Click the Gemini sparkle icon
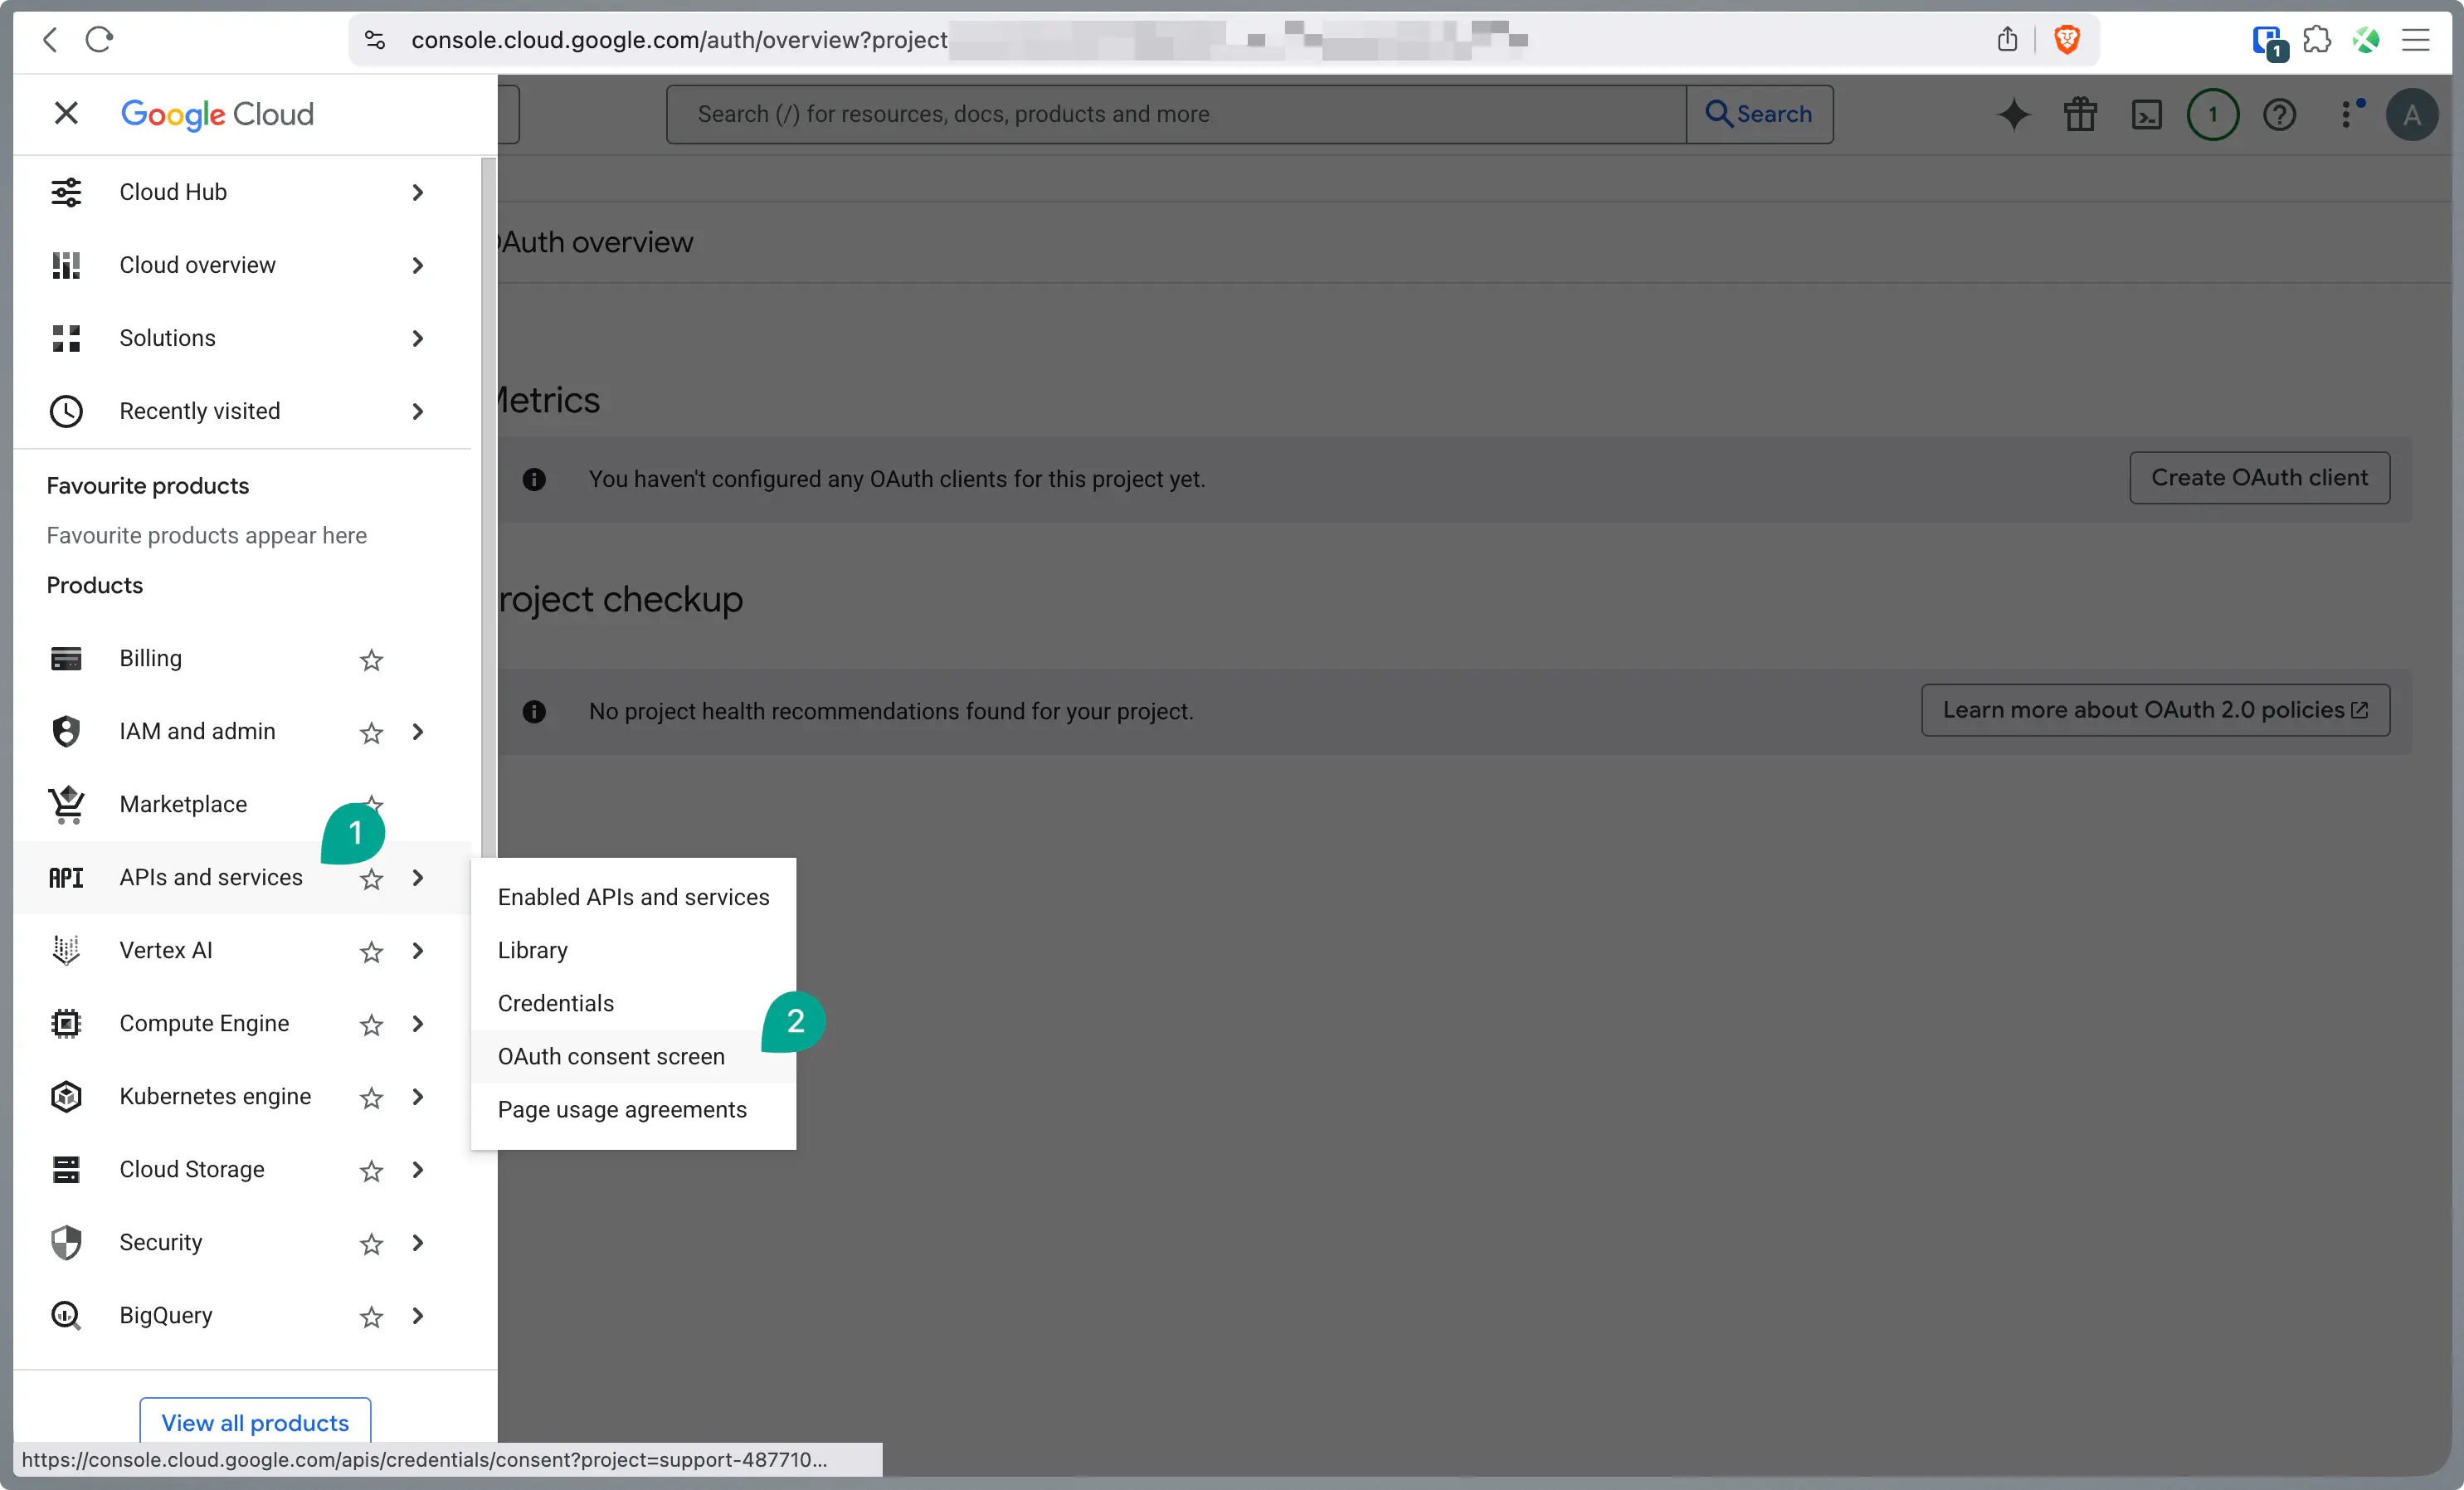 2013,115
